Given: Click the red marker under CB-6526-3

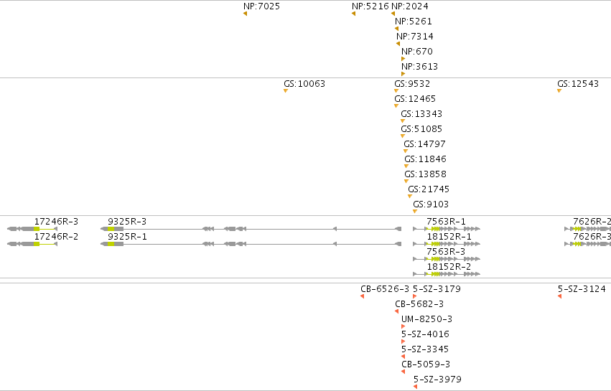Looking at the screenshot, I should (363, 296).
